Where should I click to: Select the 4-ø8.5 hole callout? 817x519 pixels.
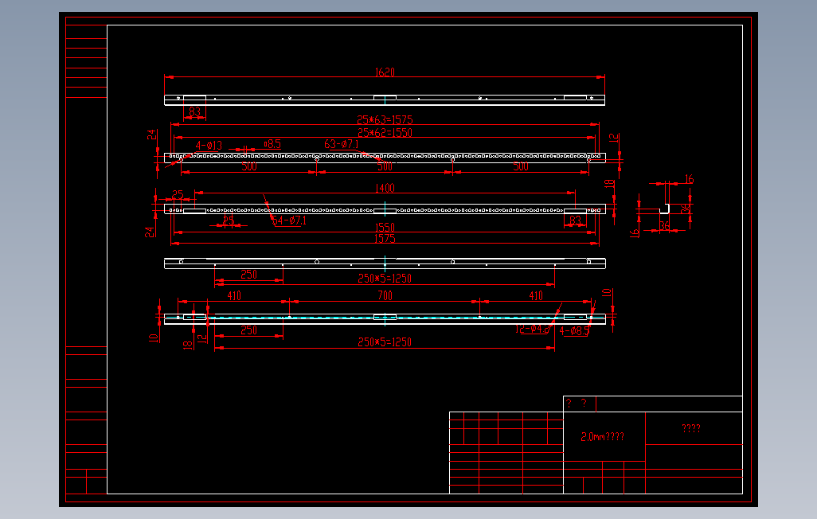[x=575, y=331]
